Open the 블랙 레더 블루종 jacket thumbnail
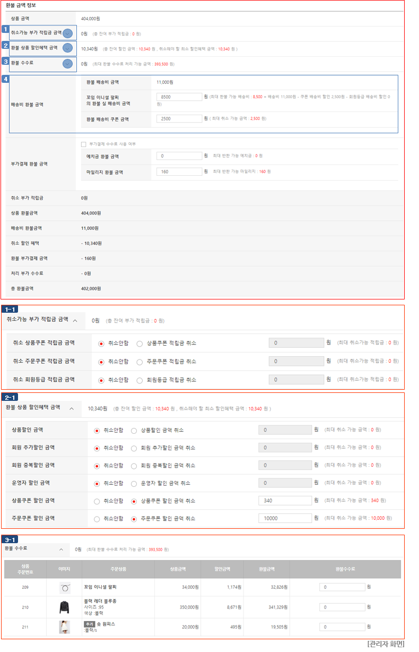The height and width of the screenshot is (652, 419). (65, 607)
